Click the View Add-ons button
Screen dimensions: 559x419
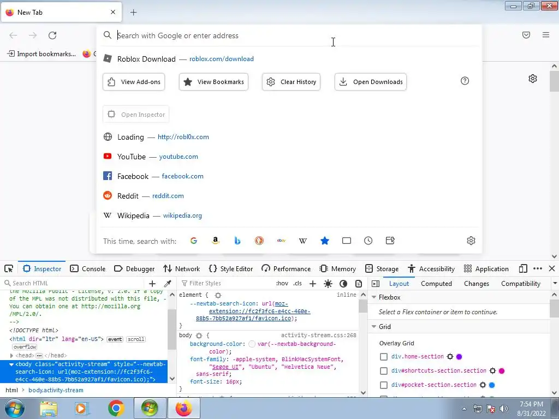point(134,82)
